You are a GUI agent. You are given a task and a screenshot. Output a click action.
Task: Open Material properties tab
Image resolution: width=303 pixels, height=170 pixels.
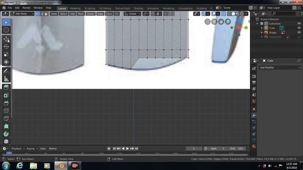pyautogui.click(x=254, y=146)
